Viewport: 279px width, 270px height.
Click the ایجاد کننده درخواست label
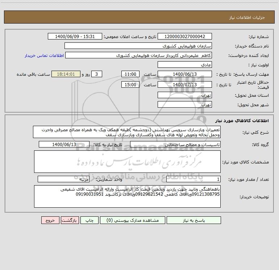click(x=249, y=56)
